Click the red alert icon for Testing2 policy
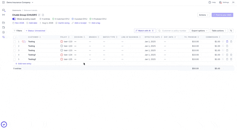The image size is (237, 130). click(x=62, y=59)
